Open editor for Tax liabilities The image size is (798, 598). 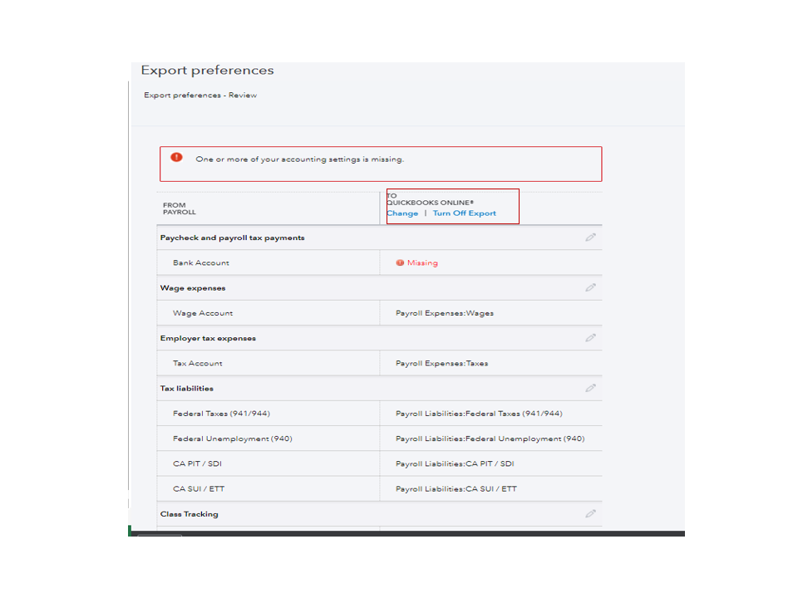coord(590,388)
